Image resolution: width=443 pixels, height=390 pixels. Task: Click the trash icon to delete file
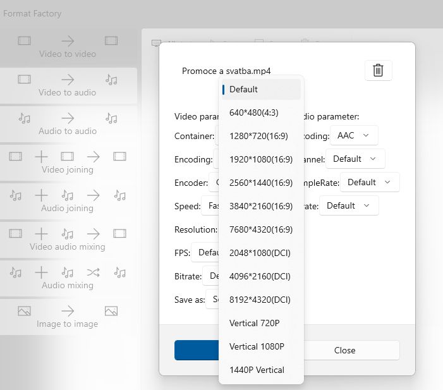point(378,70)
